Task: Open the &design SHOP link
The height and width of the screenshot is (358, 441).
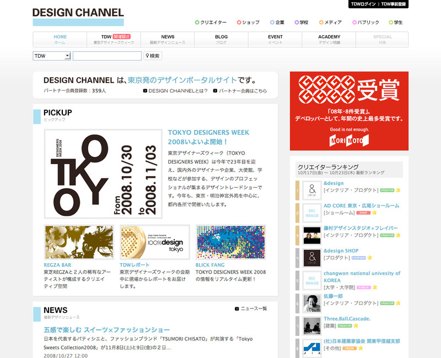Action: [341, 251]
